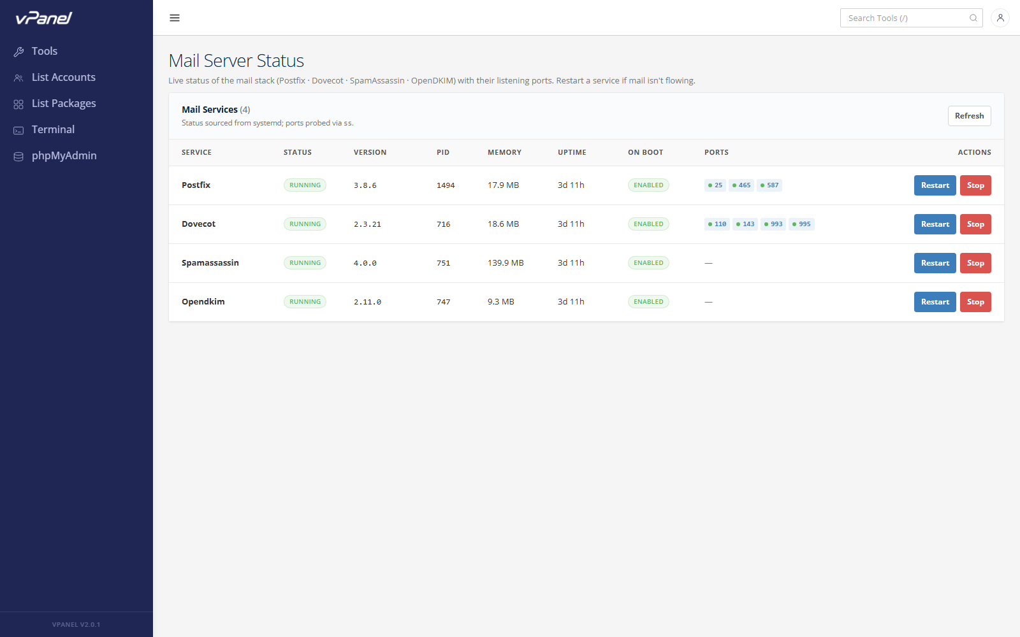Click Postfix version 3.8.6
This screenshot has width=1020, height=637.
pos(365,185)
